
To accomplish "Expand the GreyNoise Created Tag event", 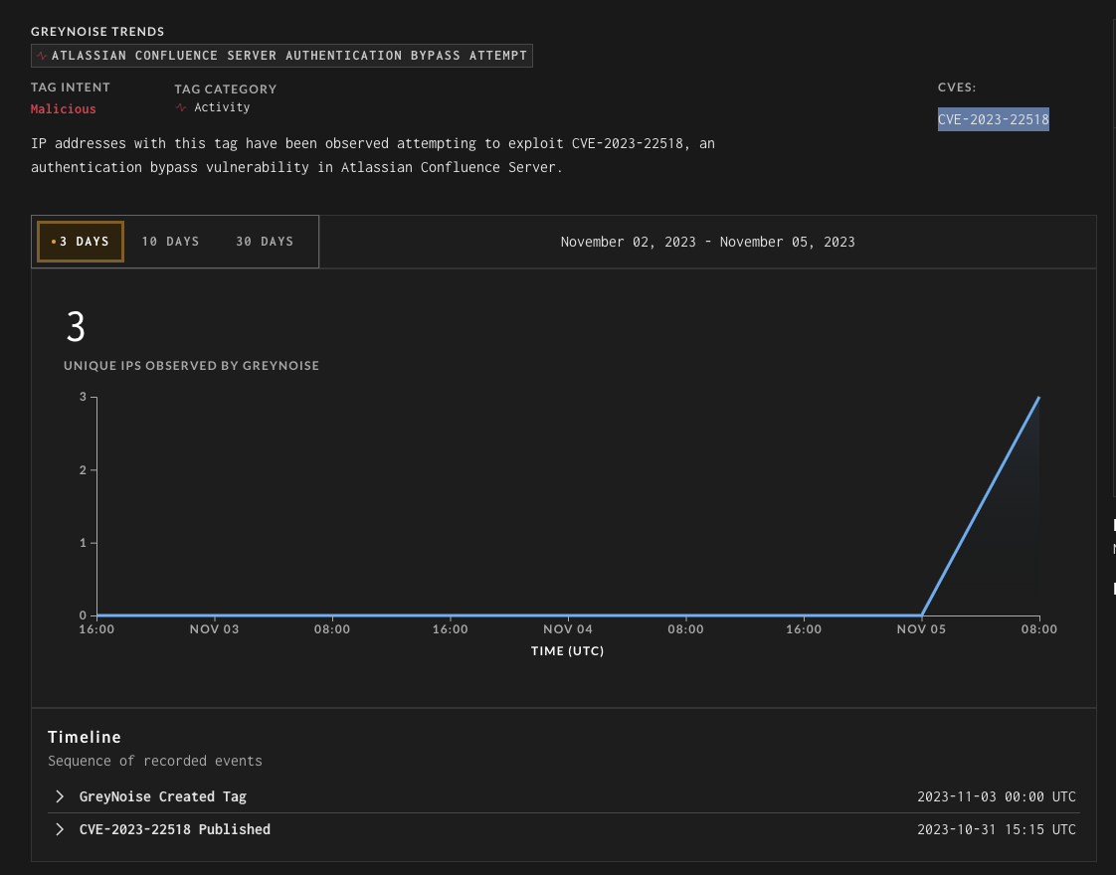I will coord(60,796).
